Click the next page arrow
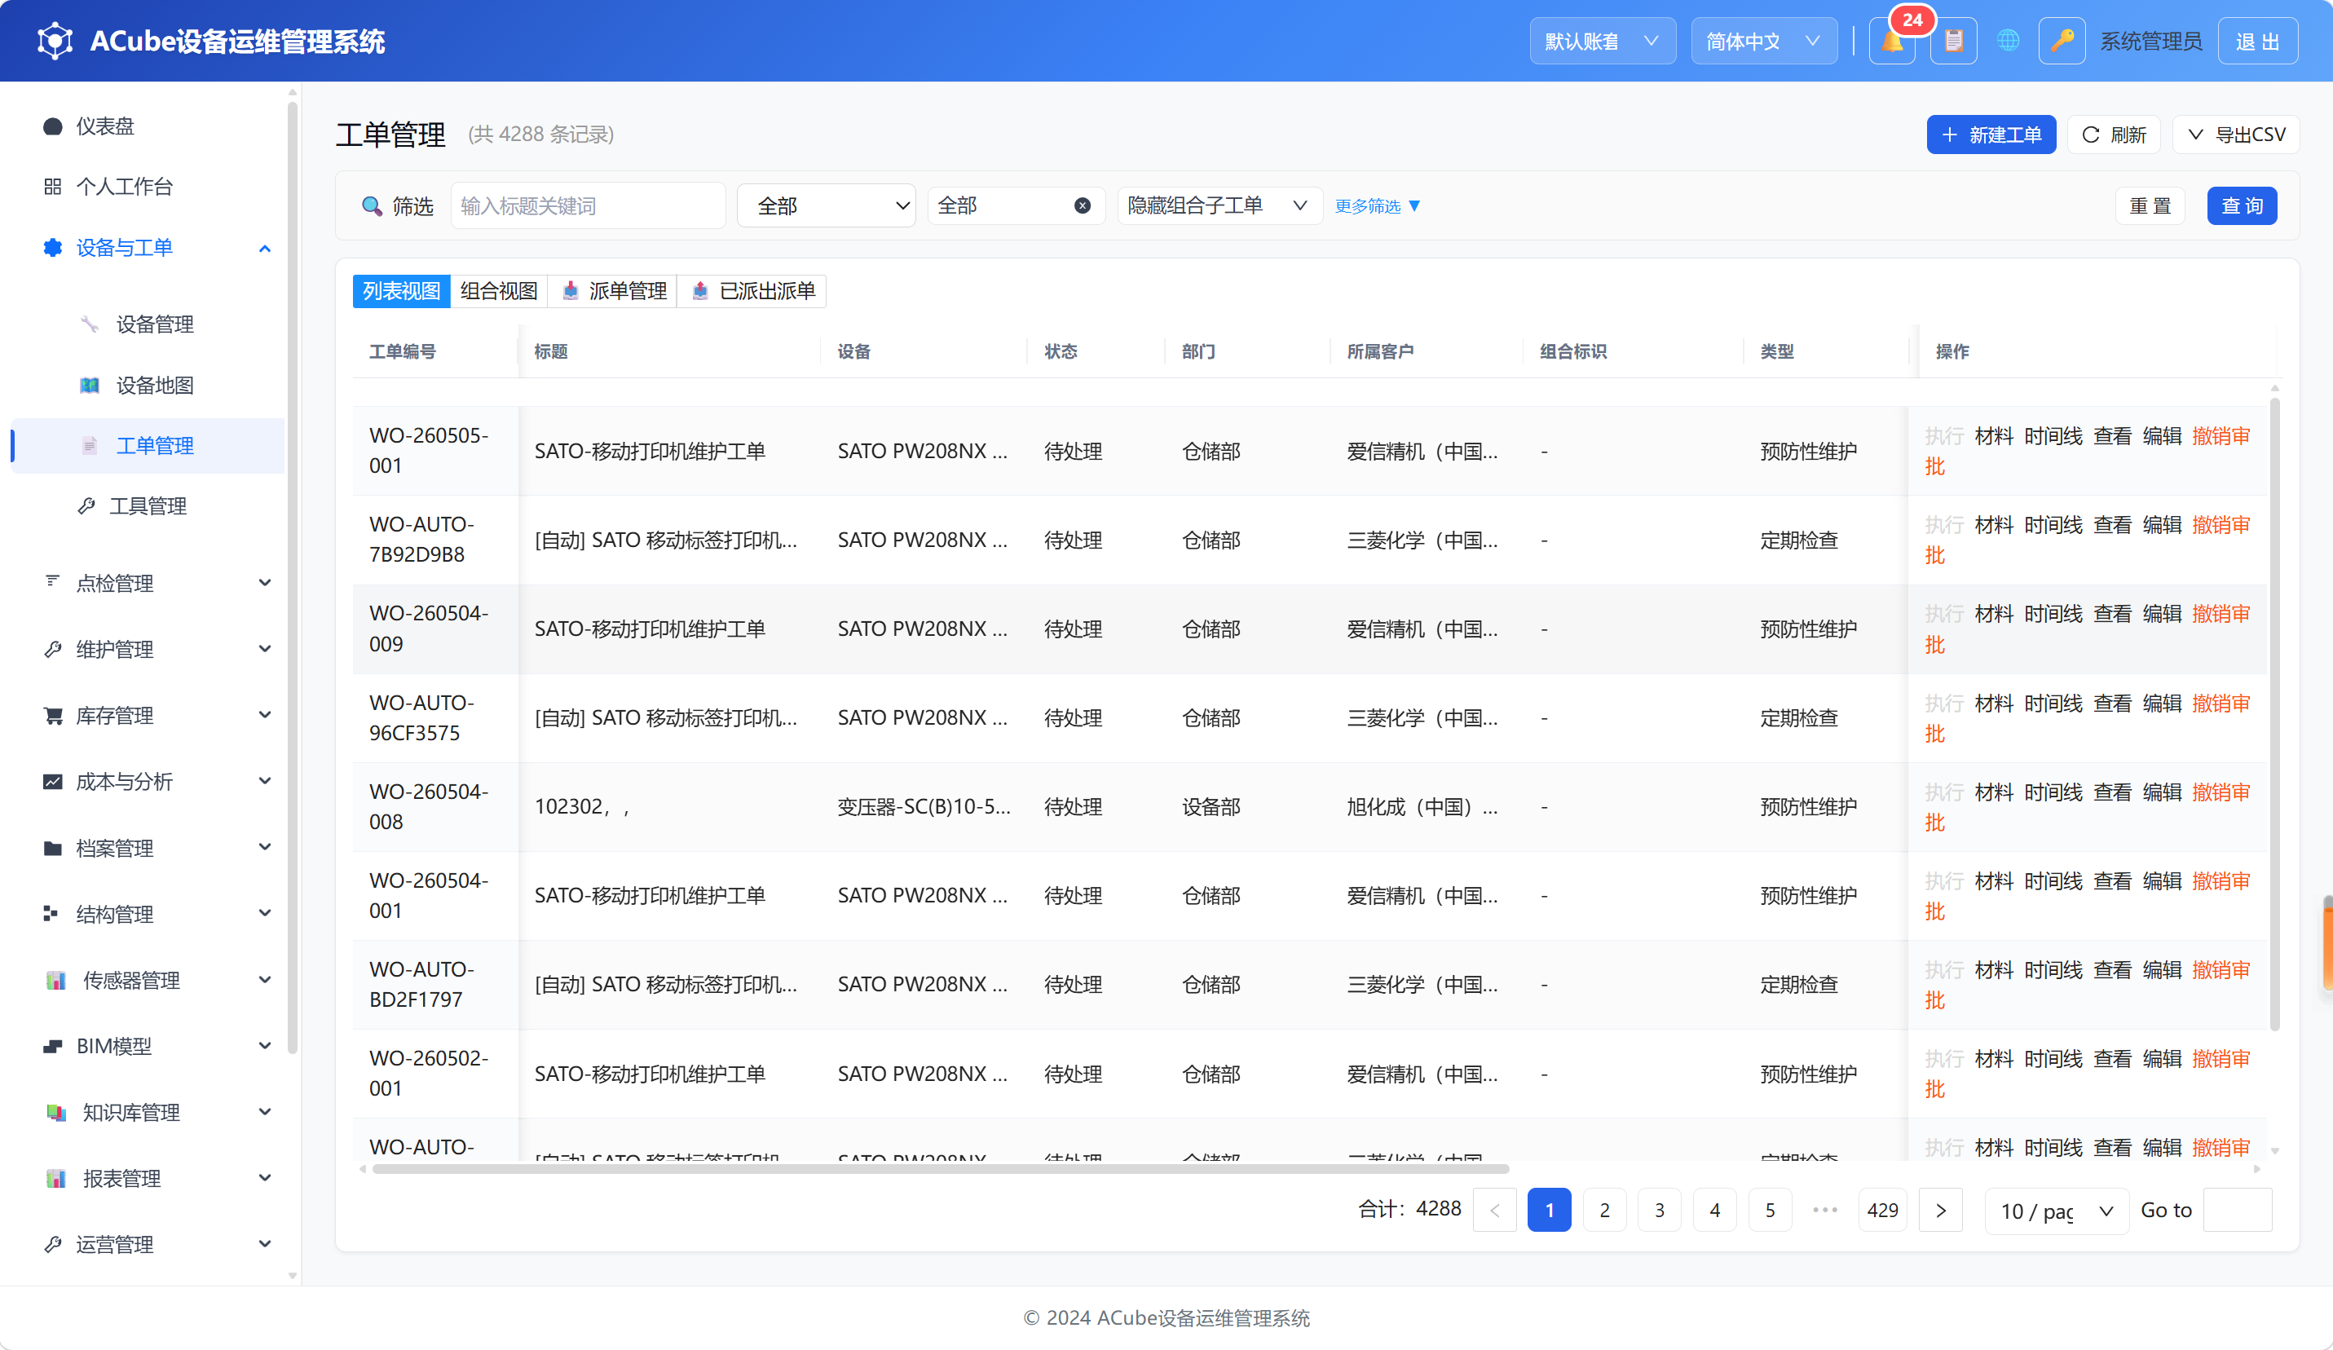The width and height of the screenshot is (2333, 1350). pos(1940,1210)
